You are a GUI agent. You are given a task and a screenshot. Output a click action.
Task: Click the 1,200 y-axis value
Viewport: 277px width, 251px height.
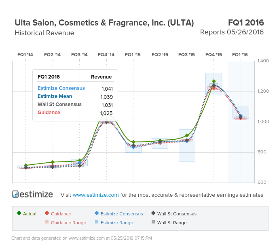(x=263, y=91)
